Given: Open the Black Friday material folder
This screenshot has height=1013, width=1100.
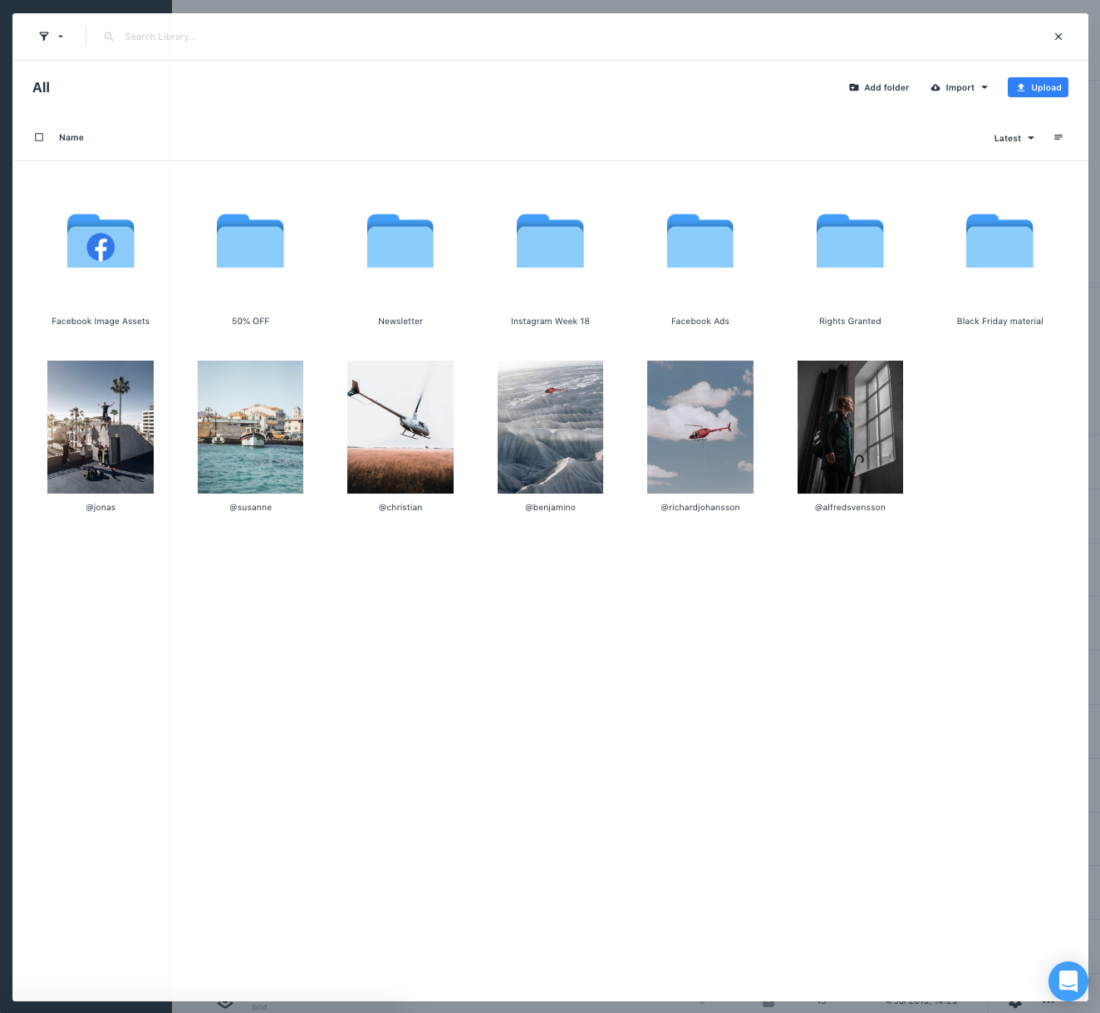Looking at the screenshot, I should (999, 242).
